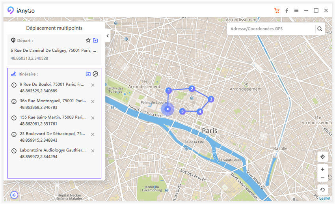Zoom out the map with minus button
Viewport: 335px width, 204px height.
323,177
